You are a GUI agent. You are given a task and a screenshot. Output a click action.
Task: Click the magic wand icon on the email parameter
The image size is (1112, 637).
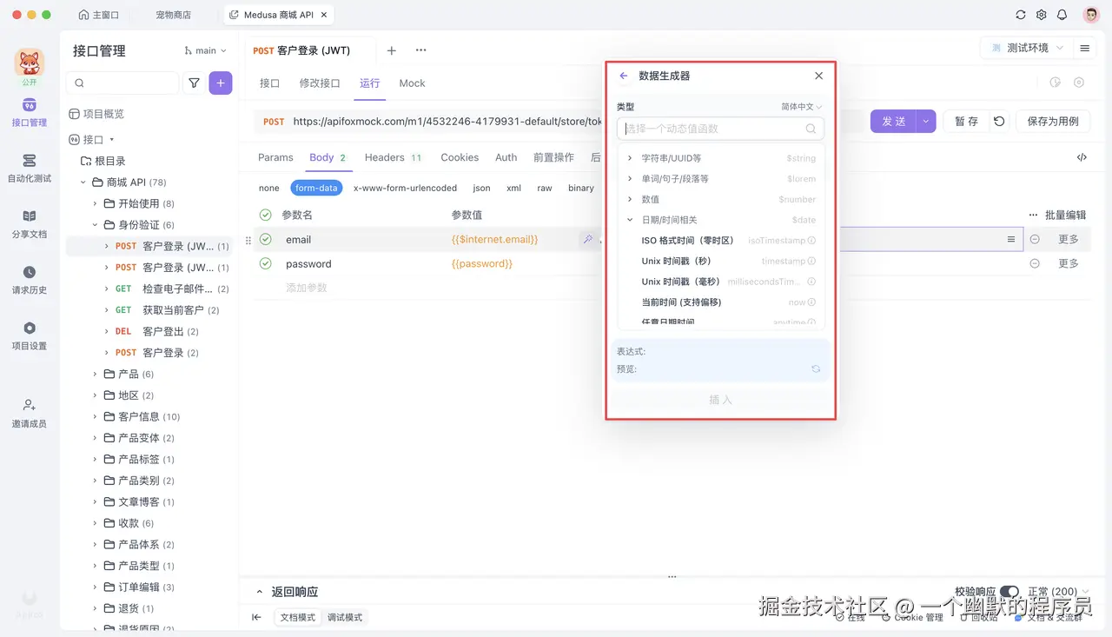(x=589, y=239)
